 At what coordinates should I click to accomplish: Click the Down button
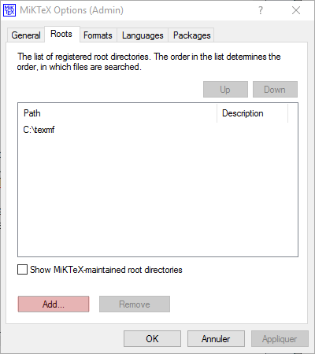pos(275,90)
